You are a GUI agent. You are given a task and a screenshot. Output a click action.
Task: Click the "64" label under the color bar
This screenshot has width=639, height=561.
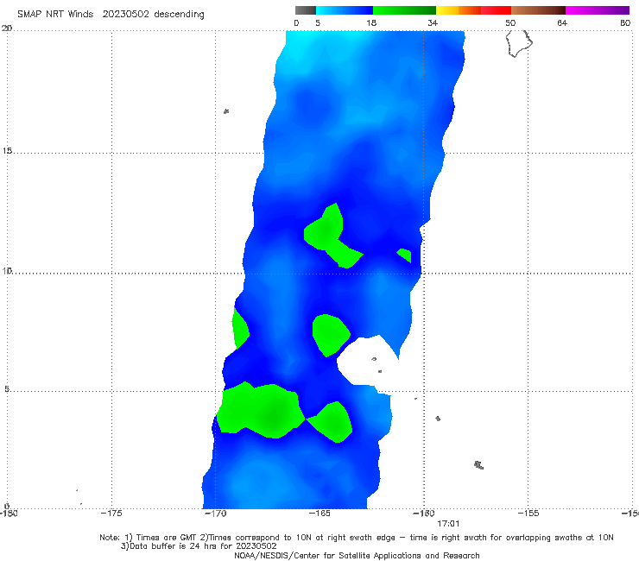tap(562, 23)
